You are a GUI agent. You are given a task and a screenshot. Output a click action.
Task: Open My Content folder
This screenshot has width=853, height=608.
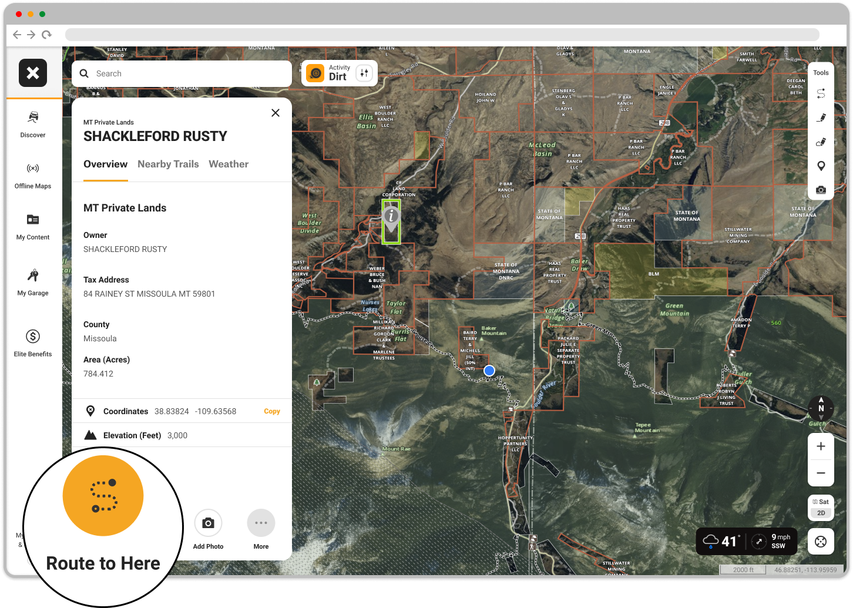pos(33,227)
